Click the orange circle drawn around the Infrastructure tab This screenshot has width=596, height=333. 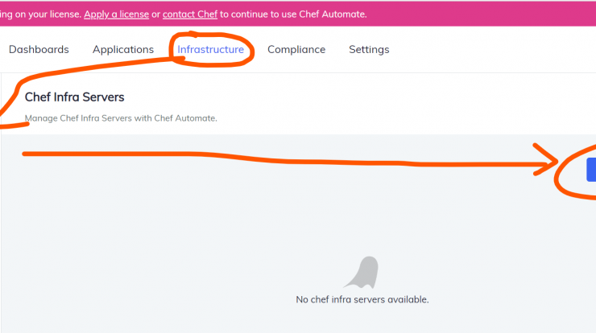click(212, 50)
